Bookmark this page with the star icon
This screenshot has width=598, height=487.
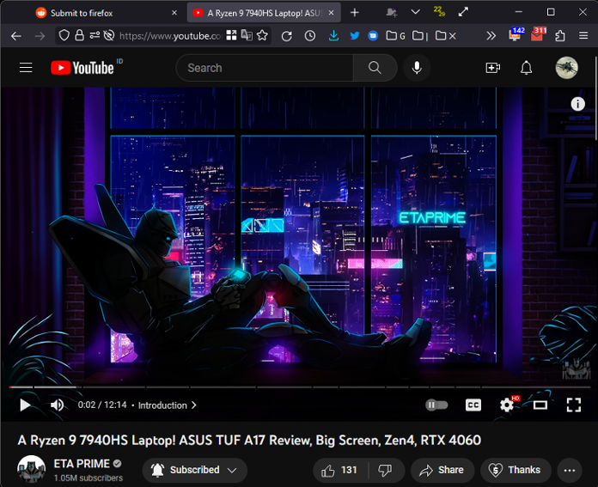point(262,35)
